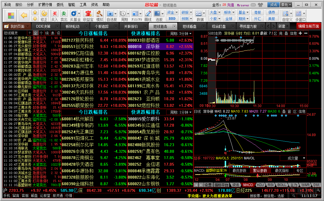This screenshot has height=201, width=324.
Task: Click the plus icon in intraday chart header
Action: (x=300, y=33)
